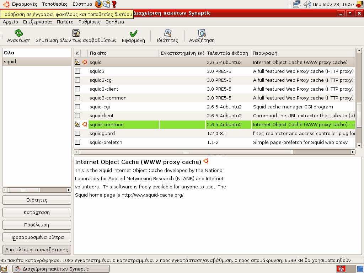The height and width of the screenshot is (273, 364).
Task: Sort by the Περιγραφή column header
Action: pos(303,53)
